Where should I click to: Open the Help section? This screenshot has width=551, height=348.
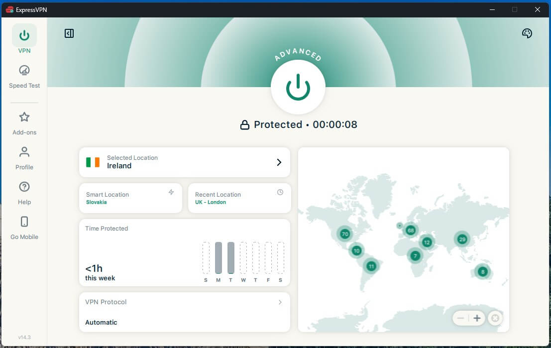(24, 193)
